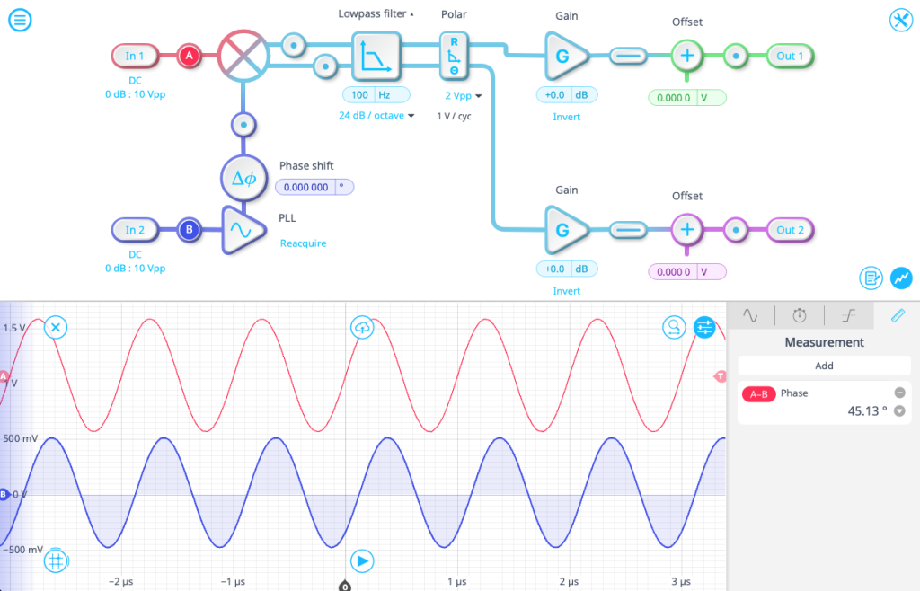The image size is (920, 591).
Task: Toggle the upper output minus switch
Action: (628, 57)
